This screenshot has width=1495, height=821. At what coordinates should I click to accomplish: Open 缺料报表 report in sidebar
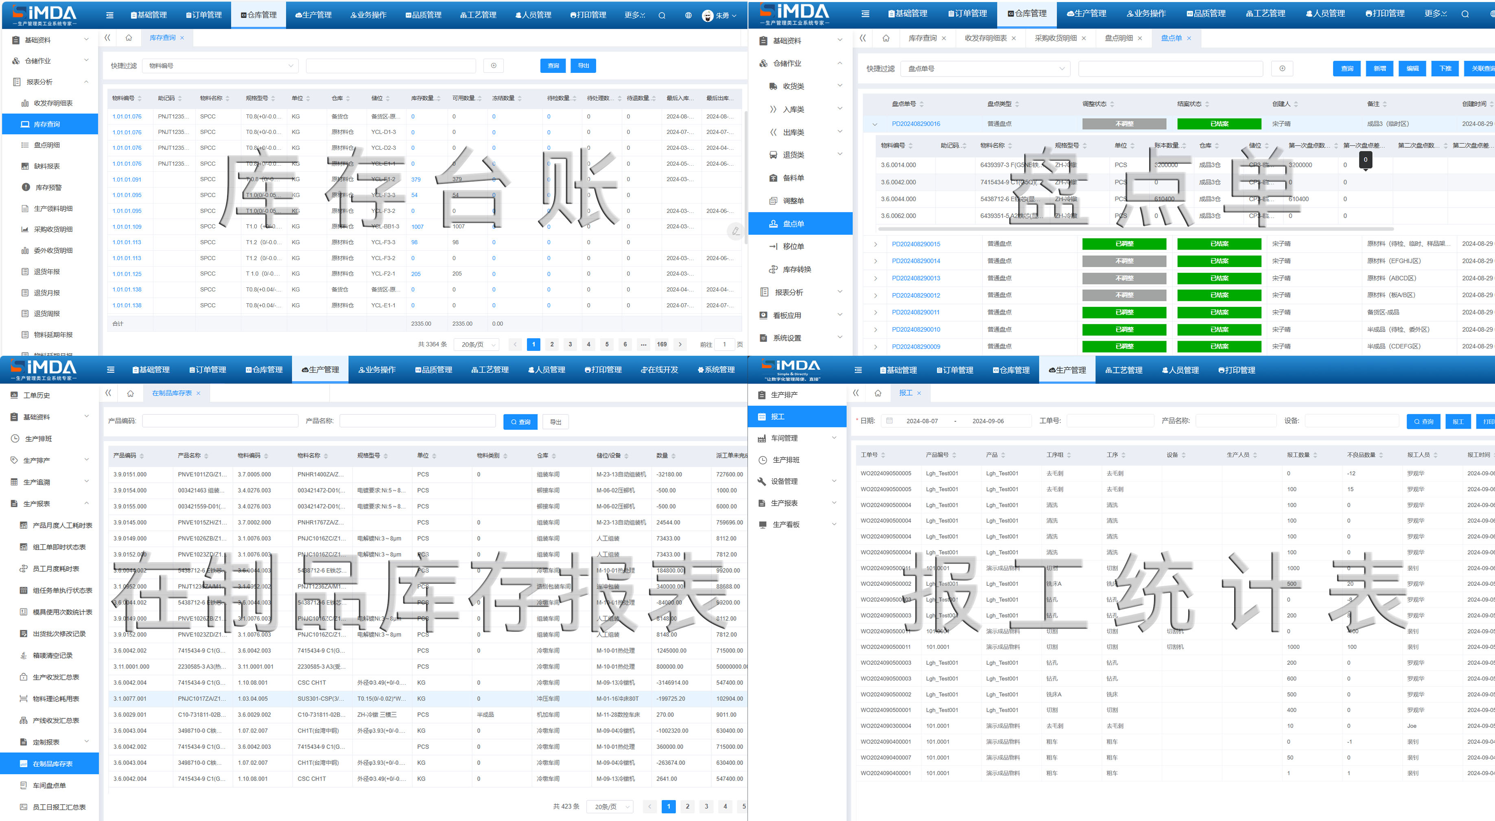[46, 166]
